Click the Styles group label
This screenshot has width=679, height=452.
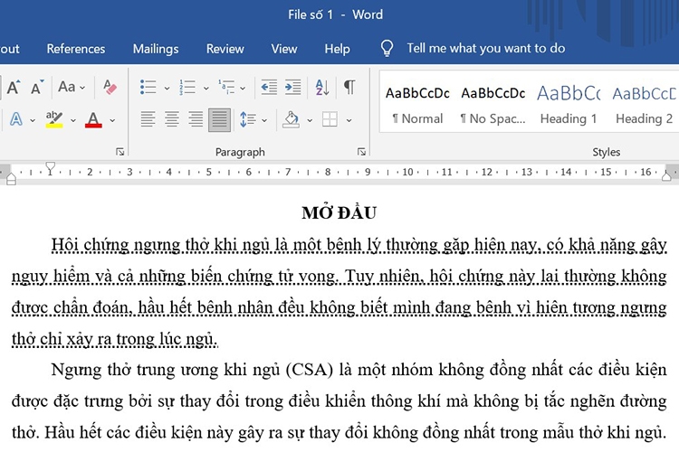(607, 152)
